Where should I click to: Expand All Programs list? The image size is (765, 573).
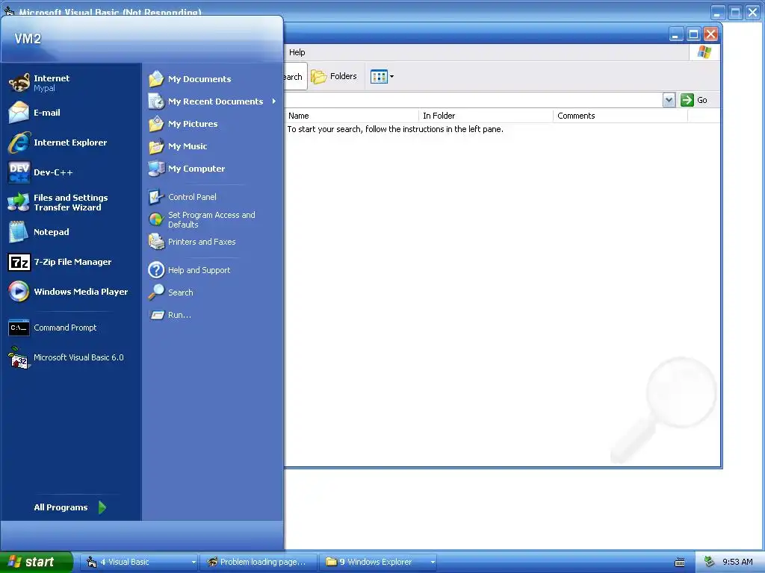click(x=70, y=507)
